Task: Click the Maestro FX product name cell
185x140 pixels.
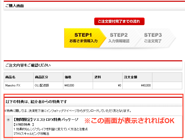Action: [x=19, y=85]
